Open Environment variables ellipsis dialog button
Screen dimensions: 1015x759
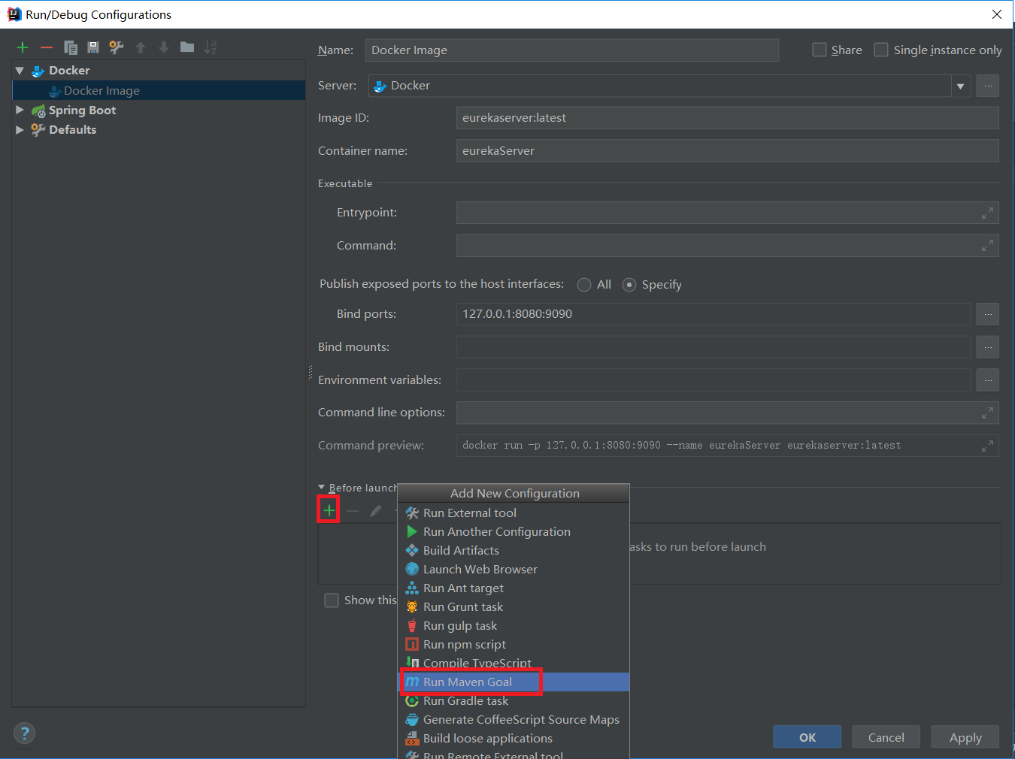coord(988,380)
